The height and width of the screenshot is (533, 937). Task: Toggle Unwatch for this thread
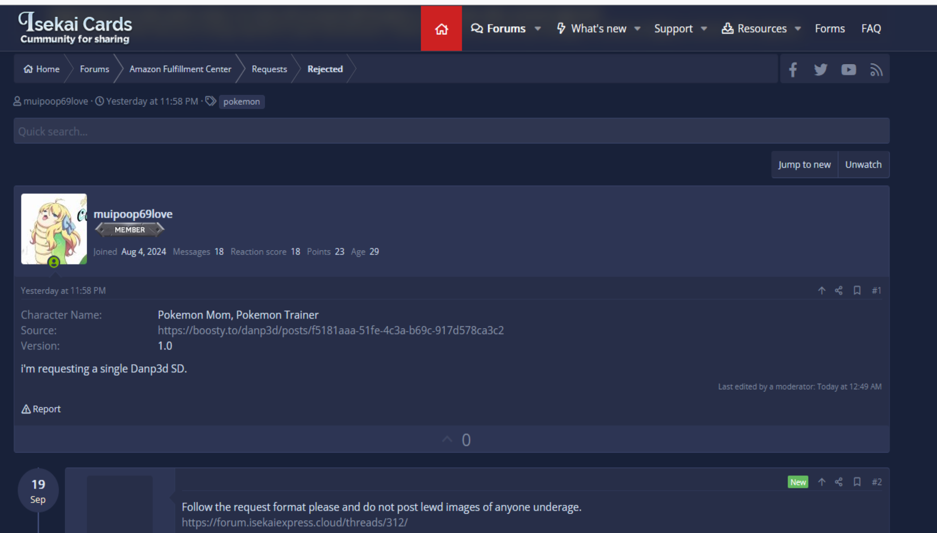tap(863, 165)
